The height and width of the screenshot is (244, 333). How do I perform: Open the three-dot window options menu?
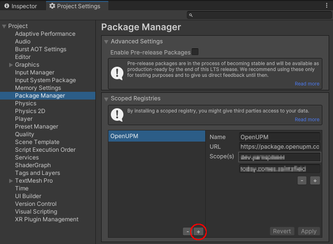tap(327, 6)
